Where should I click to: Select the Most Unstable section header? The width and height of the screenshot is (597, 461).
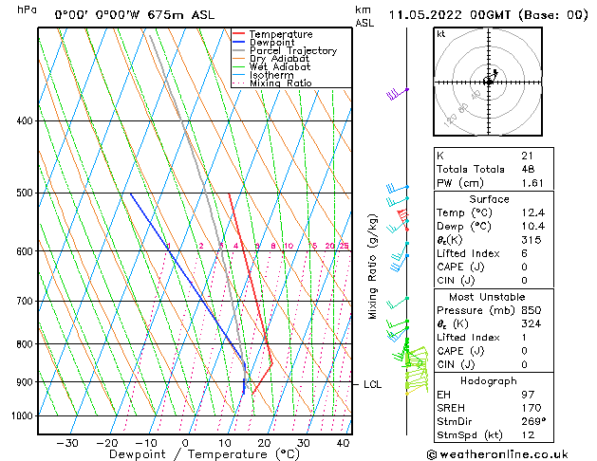coord(489,296)
